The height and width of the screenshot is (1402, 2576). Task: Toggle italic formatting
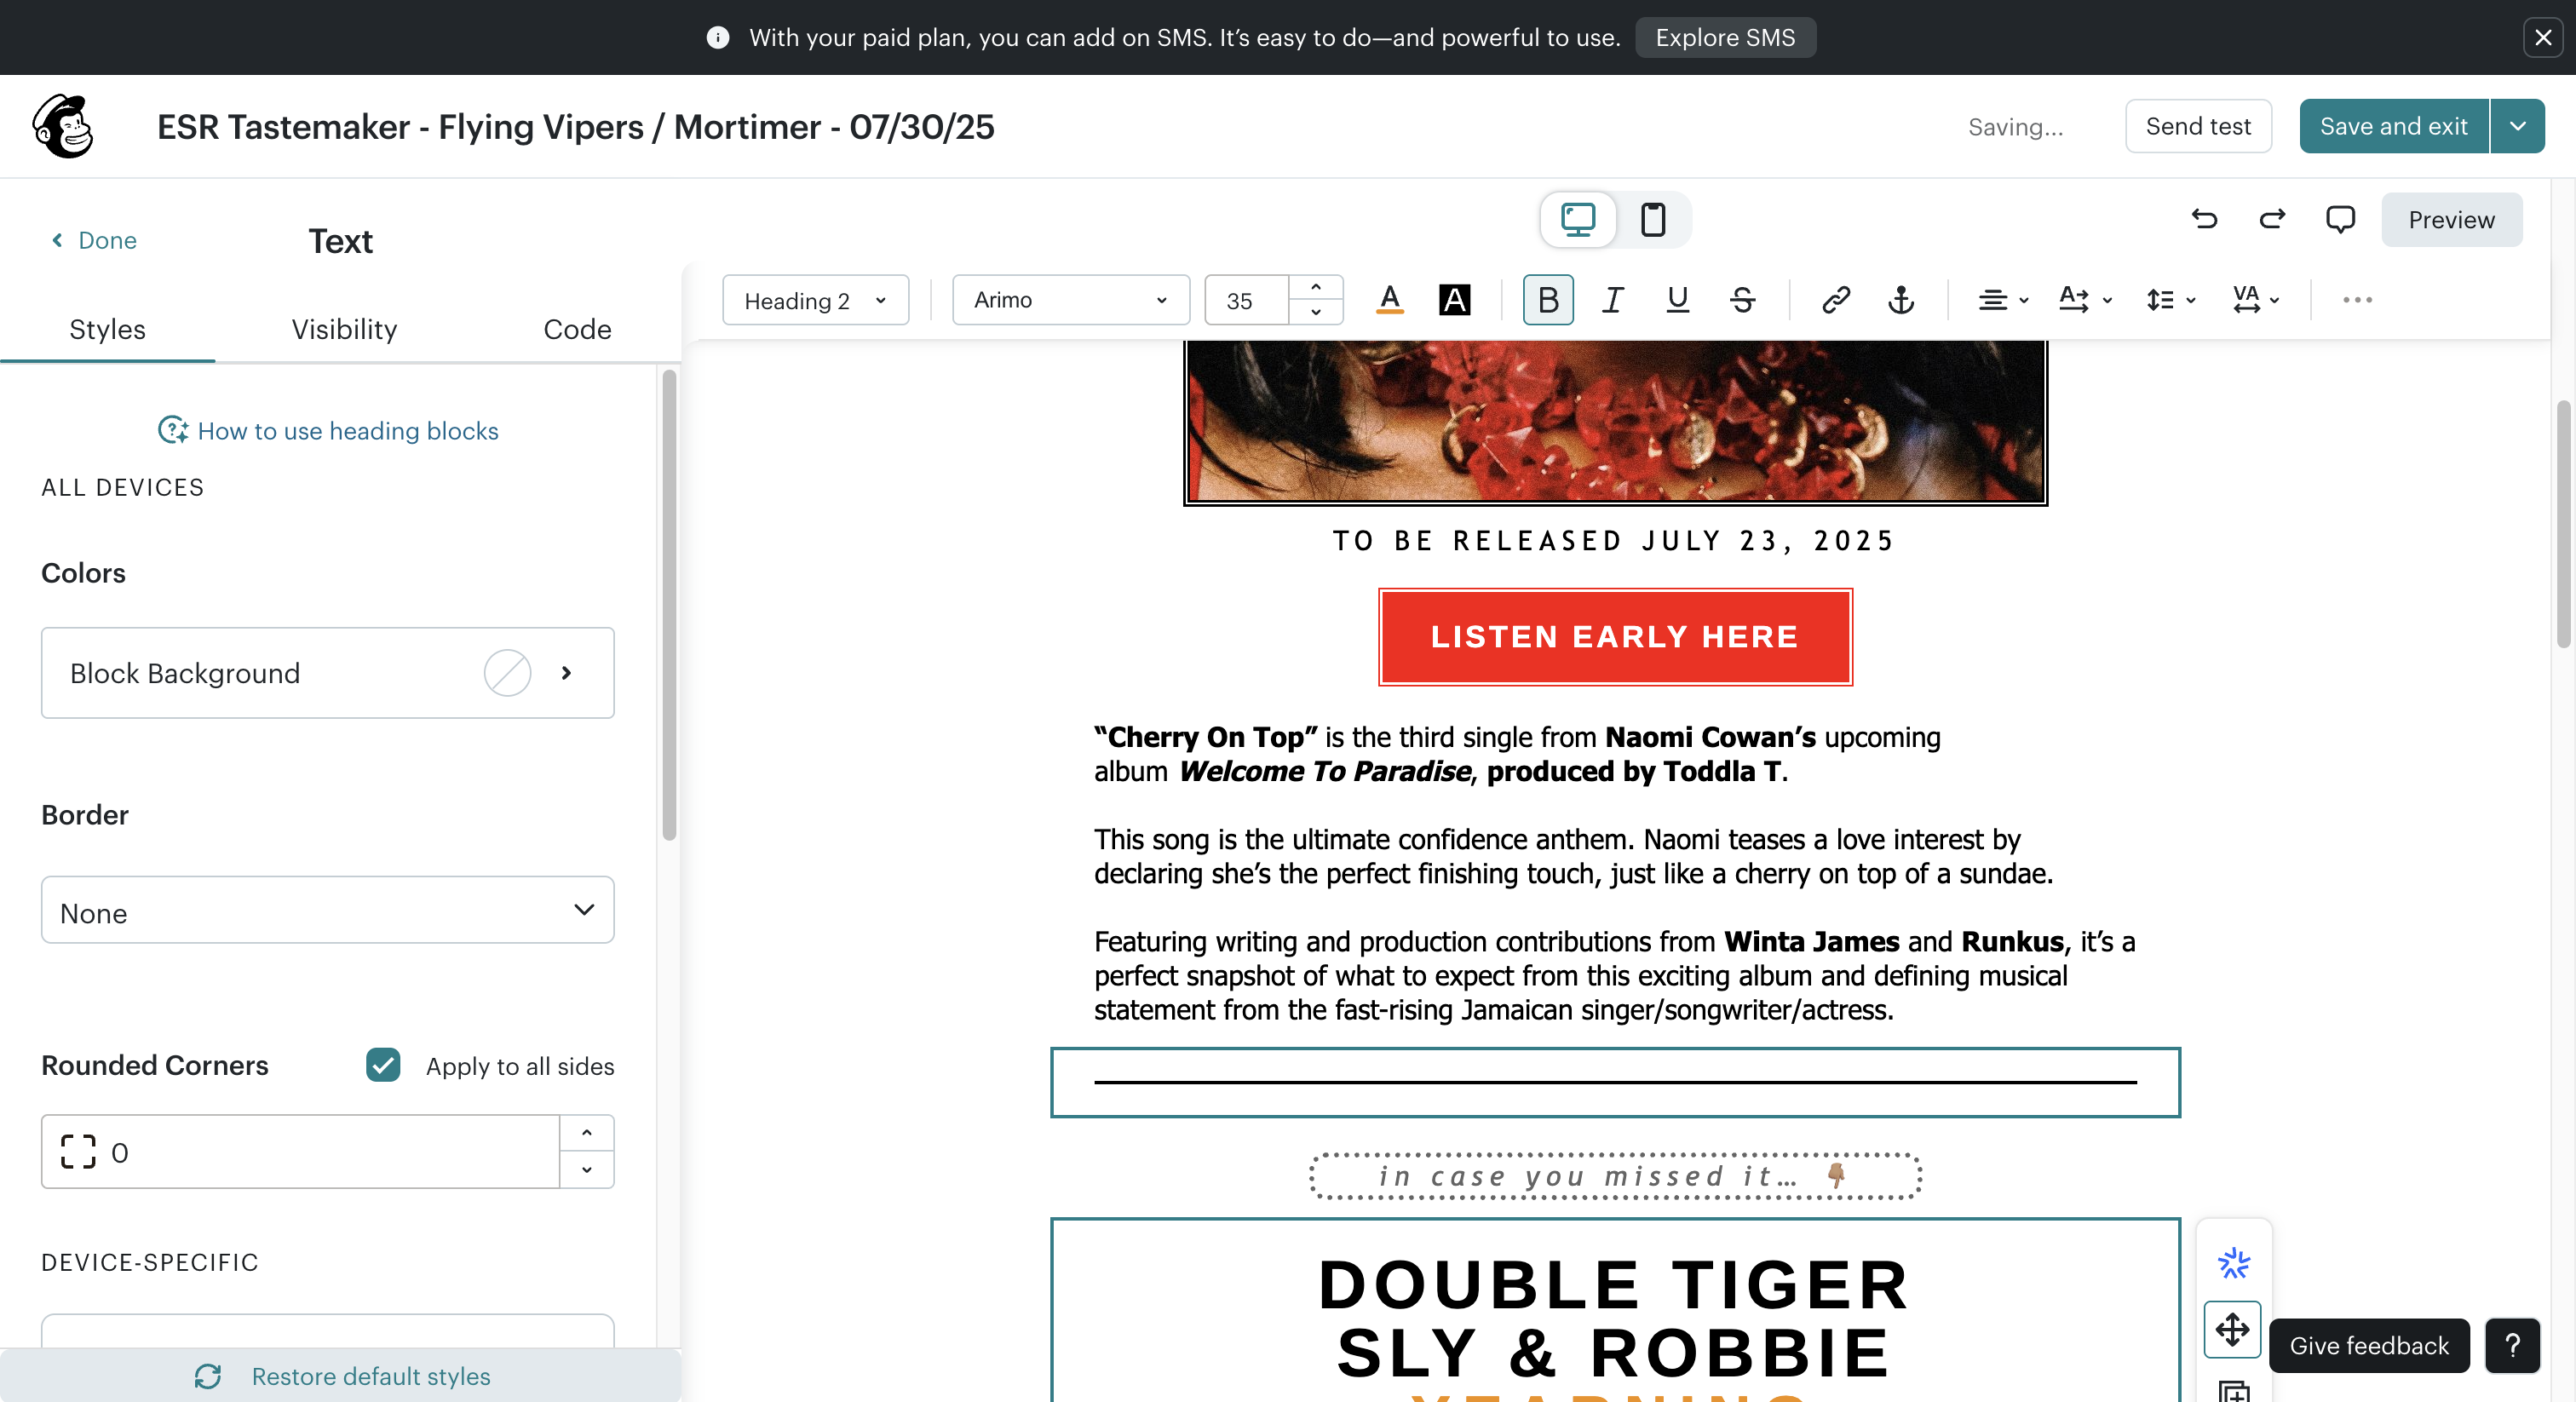[x=1612, y=299]
